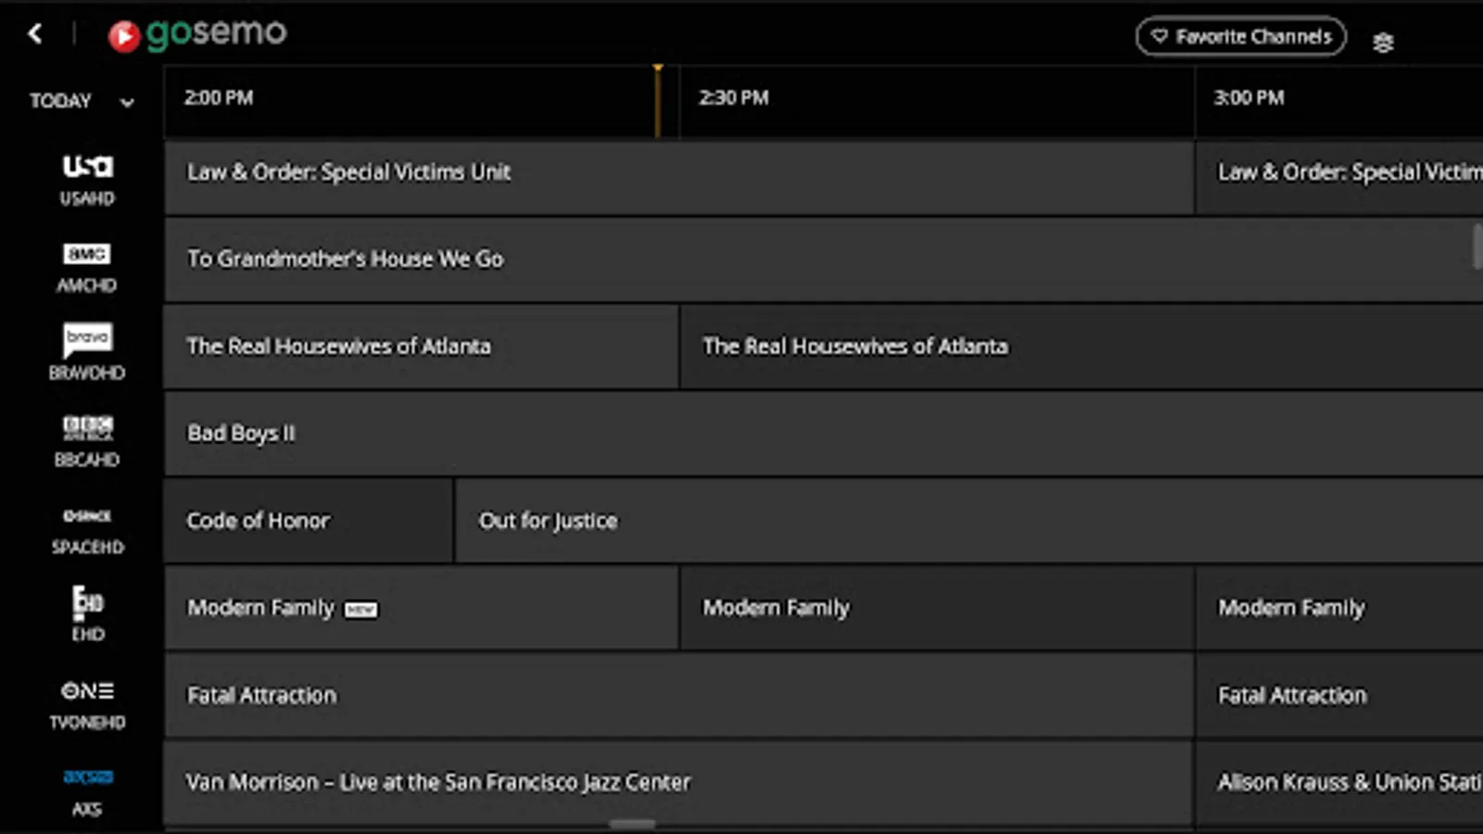Go back using the back arrow
1483x834 pixels.
[35, 34]
